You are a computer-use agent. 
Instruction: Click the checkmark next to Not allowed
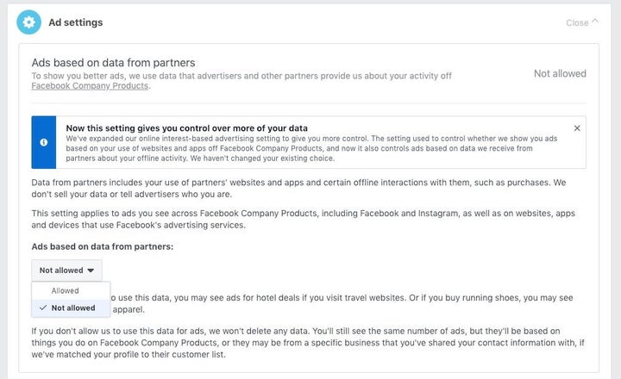[x=43, y=308]
